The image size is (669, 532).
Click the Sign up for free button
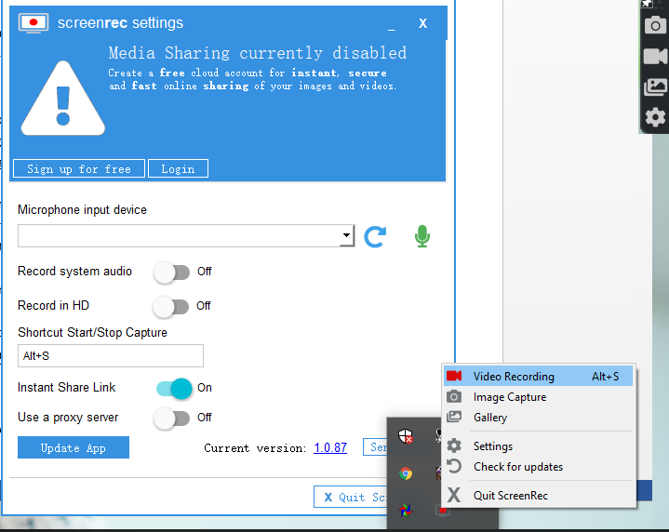[x=79, y=168]
